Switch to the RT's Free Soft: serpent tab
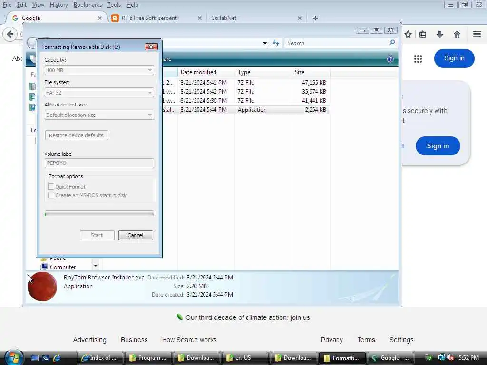Viewport: 487px width, 365px height. click(x=156, y=18)
